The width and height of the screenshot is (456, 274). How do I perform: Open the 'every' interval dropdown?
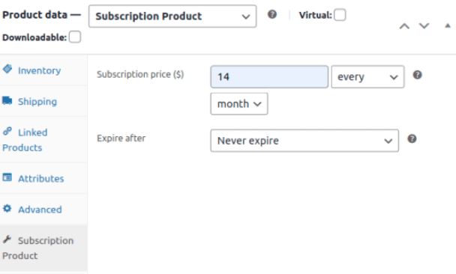tap(367, 77)
